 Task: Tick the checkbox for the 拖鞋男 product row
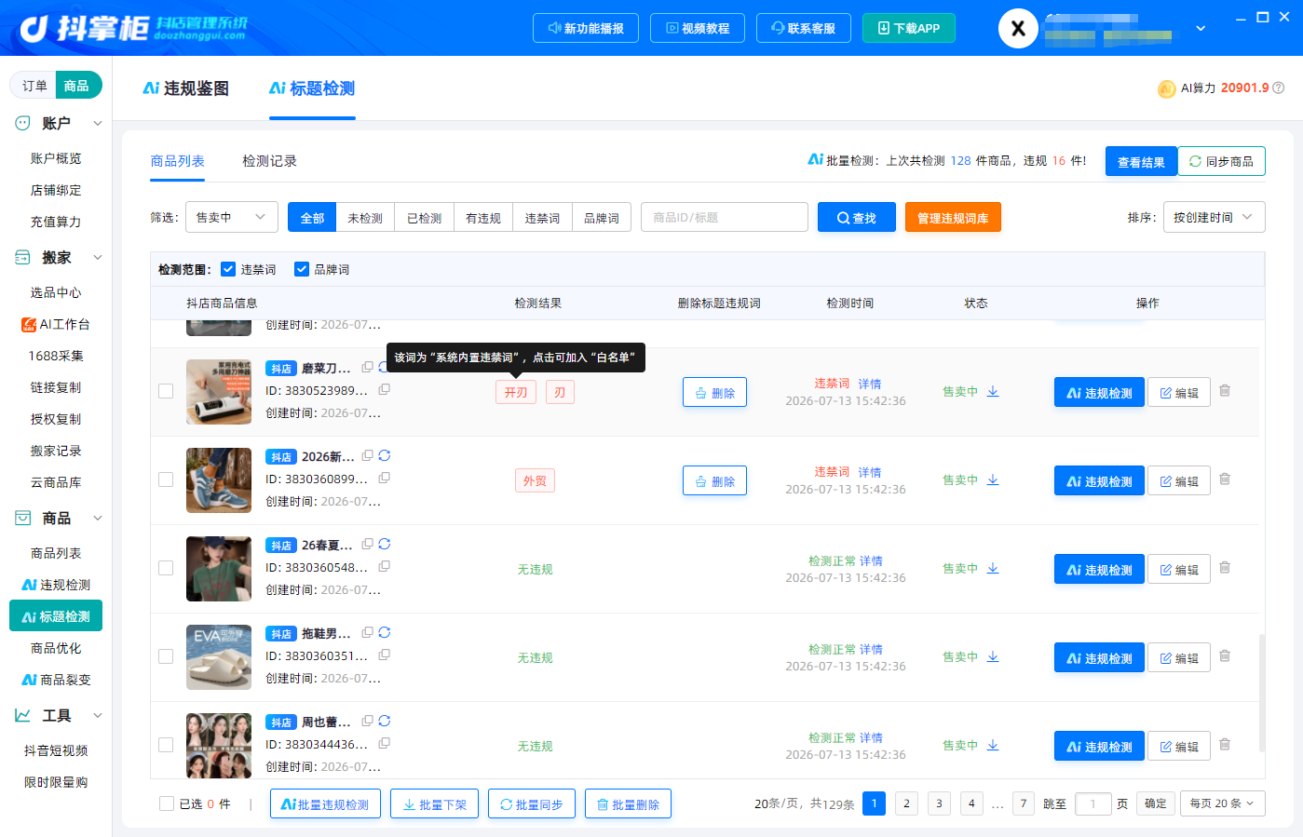[x=166, y=656]
